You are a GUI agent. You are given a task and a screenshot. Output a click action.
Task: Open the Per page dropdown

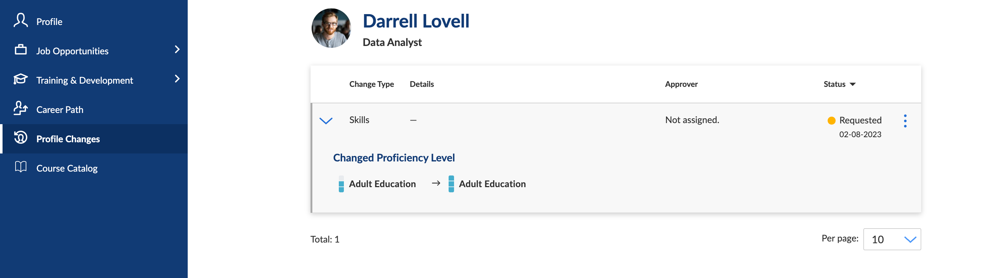coord(892,239)
